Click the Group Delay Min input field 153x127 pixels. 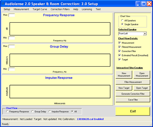tap(12, 69)
